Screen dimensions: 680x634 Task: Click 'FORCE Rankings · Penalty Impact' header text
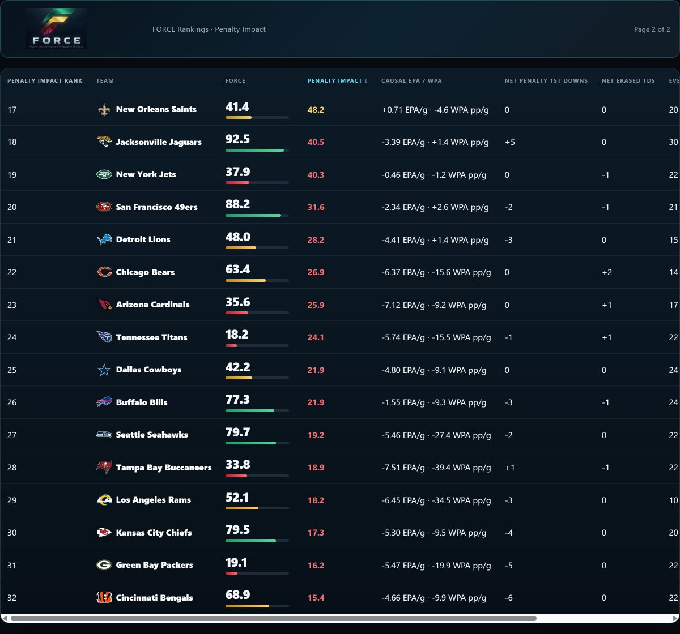click(x=209, y=29)
